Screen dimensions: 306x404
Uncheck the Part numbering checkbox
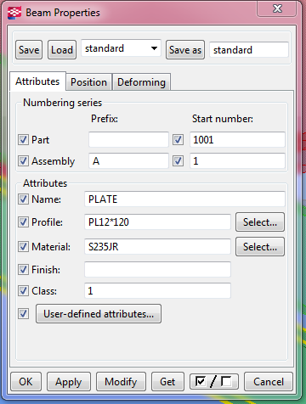23,140
